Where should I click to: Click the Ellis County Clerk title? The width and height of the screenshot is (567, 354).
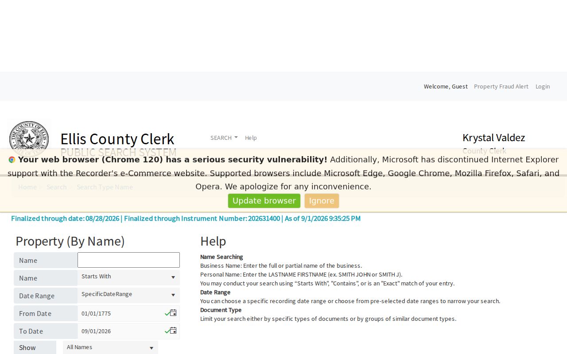[x=117, y=139]
